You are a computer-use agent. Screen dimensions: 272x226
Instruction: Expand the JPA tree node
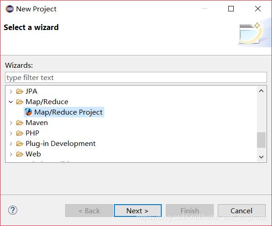tap(11, 91)
